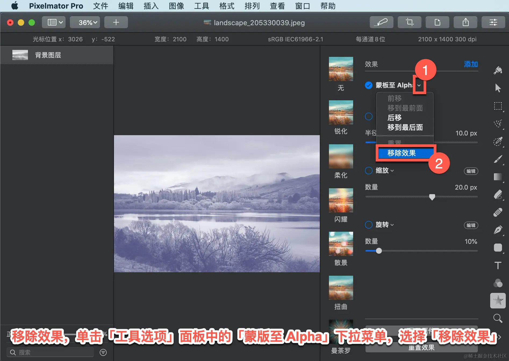The height and width of the screenshot is (361, 509).
Task: Select the 闪耀 effect preset thumbnail
Action: 341,200
